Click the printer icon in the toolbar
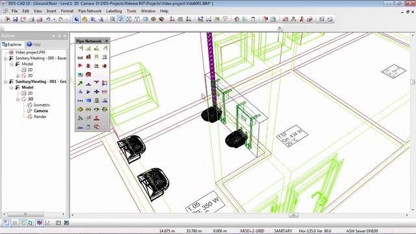 pos(40,19)
